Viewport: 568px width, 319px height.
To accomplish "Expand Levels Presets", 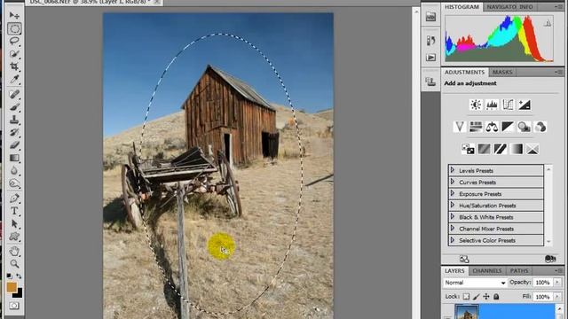I will point(453,170).
